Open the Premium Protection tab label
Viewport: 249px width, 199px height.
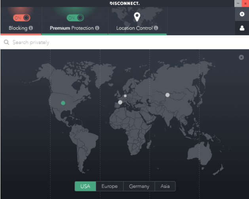(x=72, y=28)
